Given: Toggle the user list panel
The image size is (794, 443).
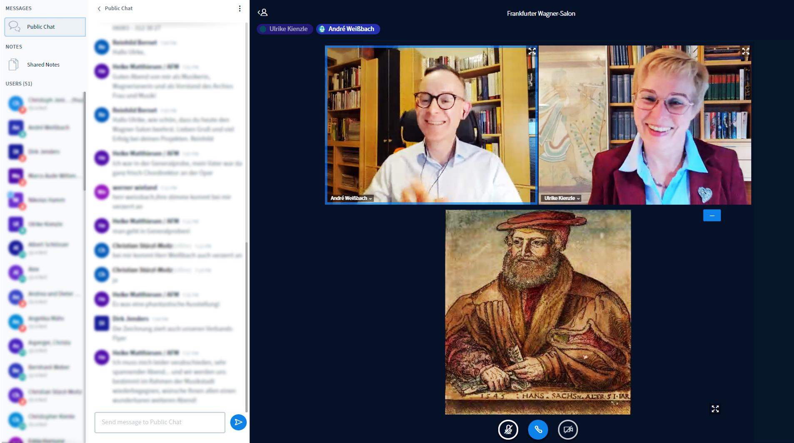Looking at the screenshot, I should click(x=262, y=13).
